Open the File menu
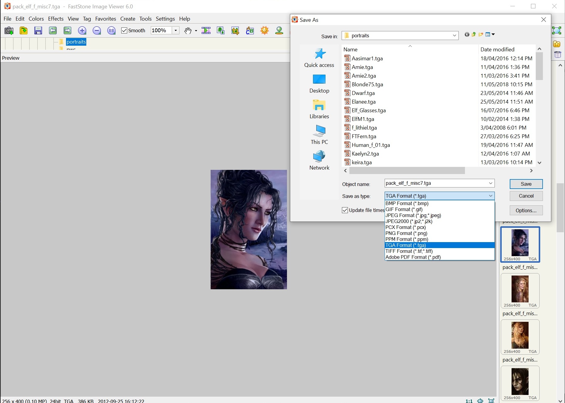Viewport: 565px width, 403px height. tap(7, 19)
